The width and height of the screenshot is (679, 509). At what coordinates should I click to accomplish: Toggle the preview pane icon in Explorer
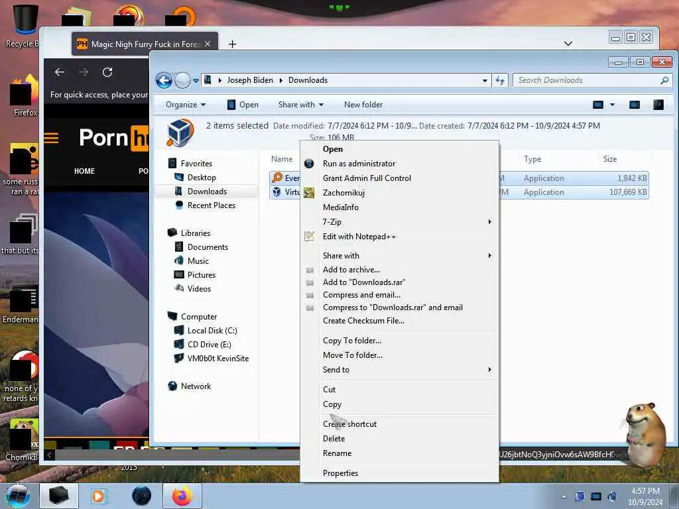tap(635, 105)
